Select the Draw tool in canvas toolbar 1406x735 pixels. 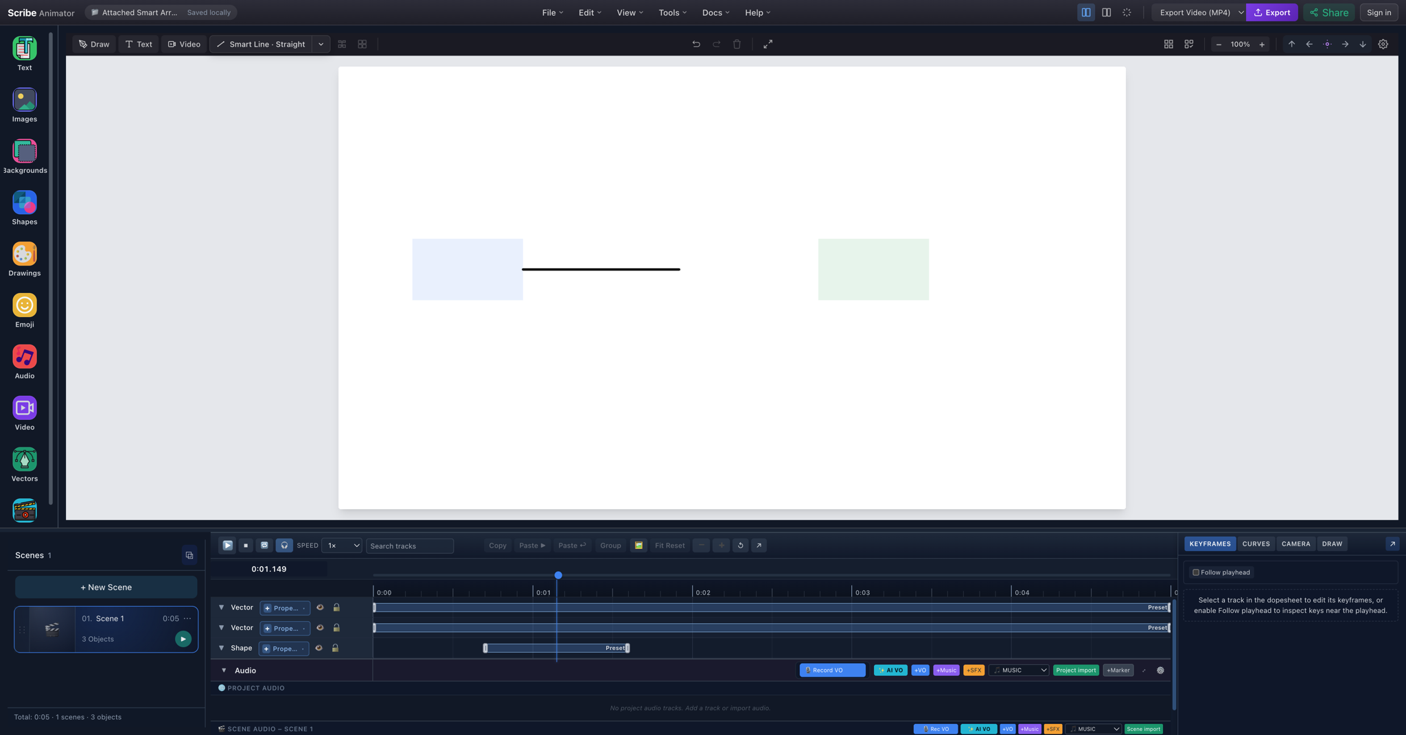point(94,44)
